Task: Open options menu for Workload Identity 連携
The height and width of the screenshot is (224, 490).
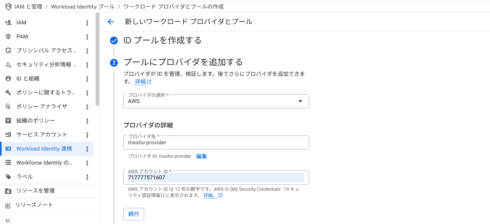Action: [87, 149]
